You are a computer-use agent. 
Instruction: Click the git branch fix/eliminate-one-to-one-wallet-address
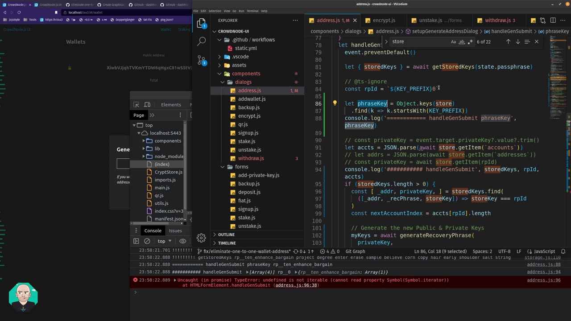tap(244, 251)
